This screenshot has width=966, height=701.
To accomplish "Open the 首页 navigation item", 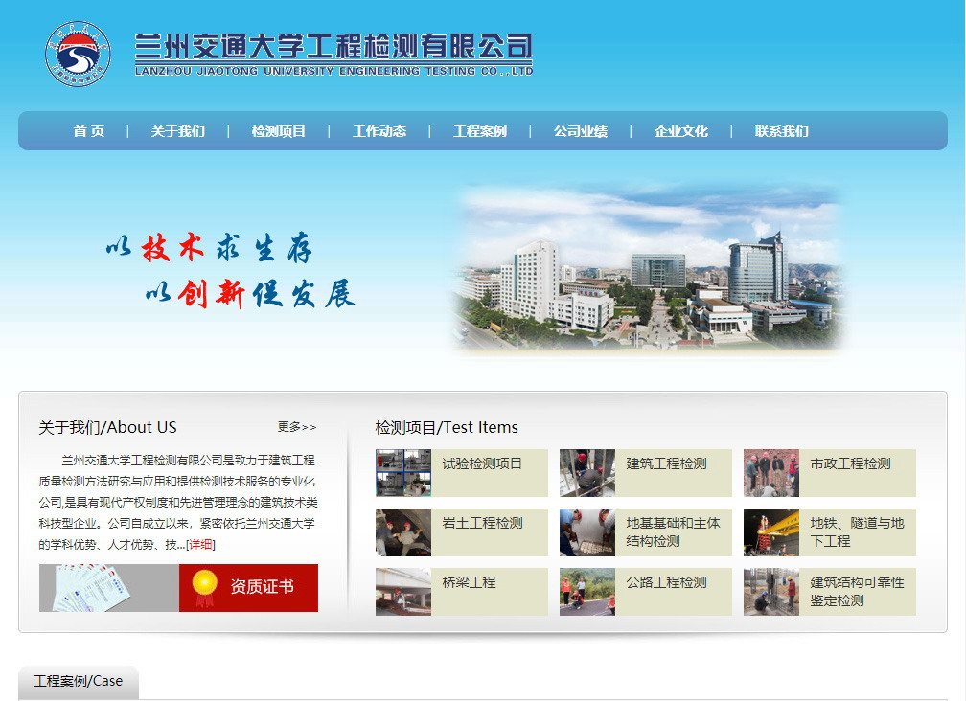I will point(89,131).
